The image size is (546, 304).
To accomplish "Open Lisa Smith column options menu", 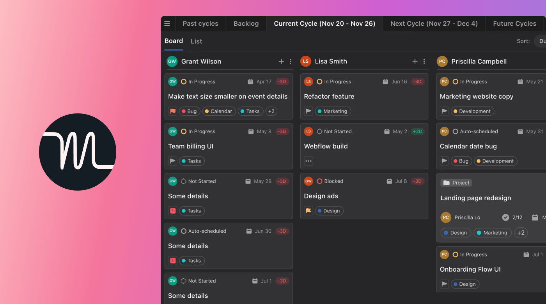I will click(424, 61).
